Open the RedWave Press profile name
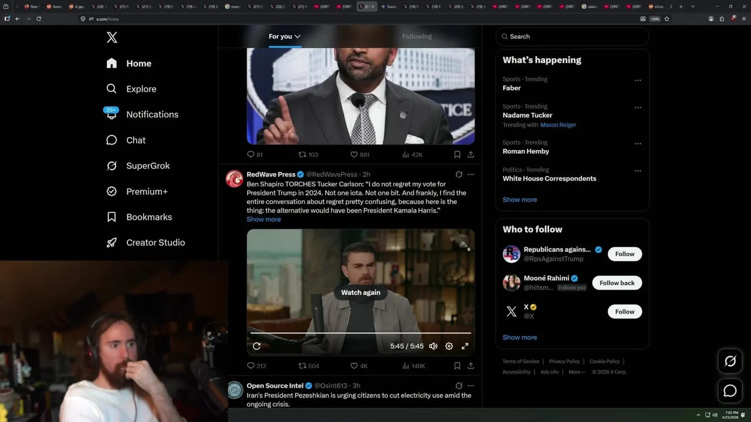751x422 pixels. [270, 174]
